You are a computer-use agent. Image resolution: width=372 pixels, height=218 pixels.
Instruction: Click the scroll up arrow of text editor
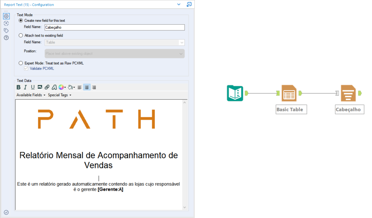[185, 103]
